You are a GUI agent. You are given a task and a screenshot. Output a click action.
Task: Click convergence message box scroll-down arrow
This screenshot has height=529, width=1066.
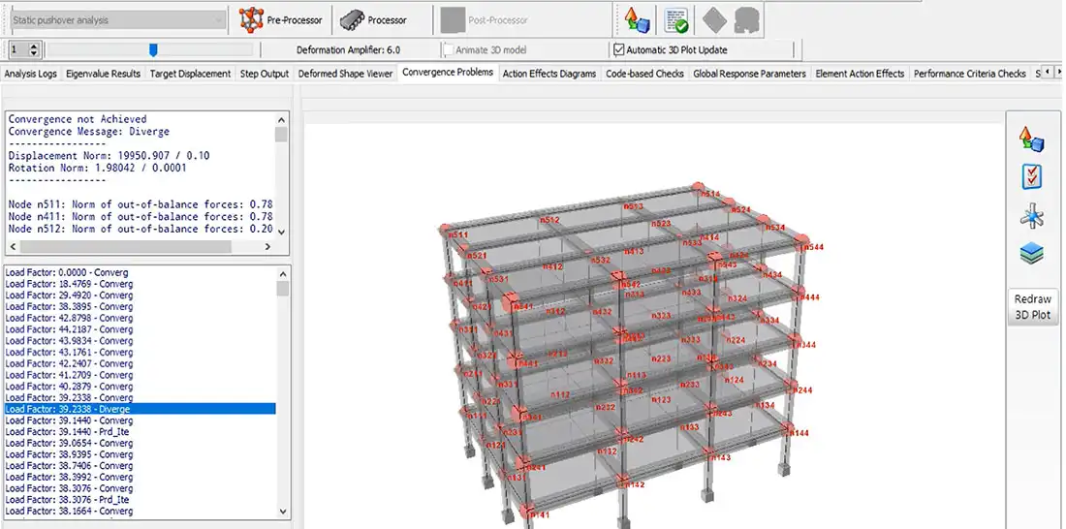281,231
